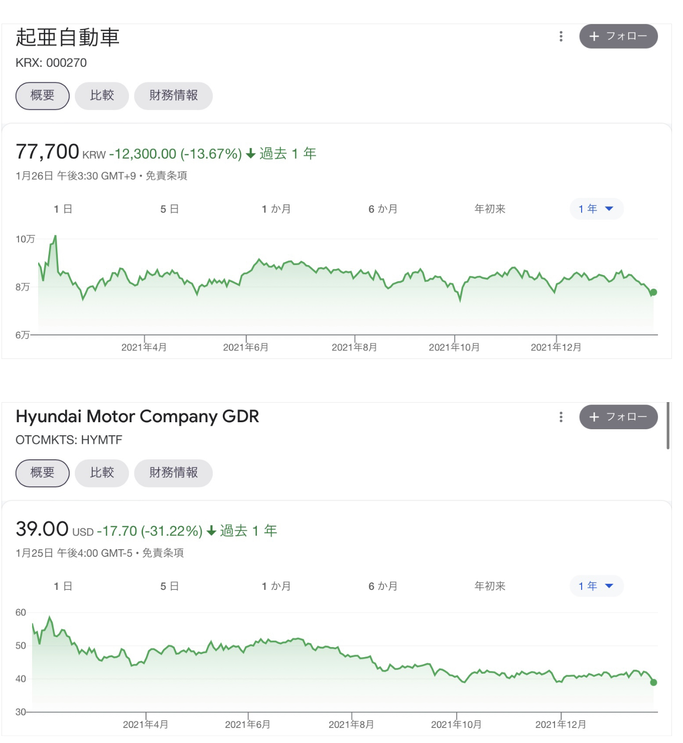Expand the 1 年 range dropdown on the 起亜自動車 chart
This screenshot has height=743, width=683.
(597, 209)
